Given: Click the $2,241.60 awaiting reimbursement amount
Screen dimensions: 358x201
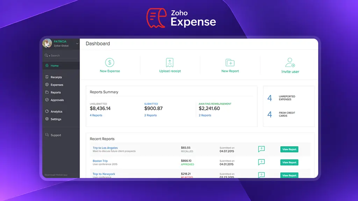Looking at the screenshot, I should pos(209,109).
